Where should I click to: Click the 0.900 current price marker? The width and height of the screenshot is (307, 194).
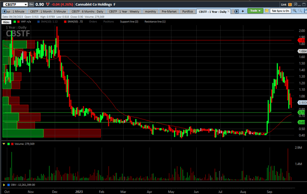click(x=302, y=102)
